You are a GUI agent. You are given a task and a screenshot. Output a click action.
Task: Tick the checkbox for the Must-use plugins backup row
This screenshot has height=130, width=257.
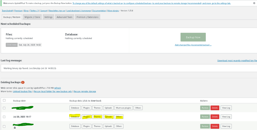click(x=4, y=108)
